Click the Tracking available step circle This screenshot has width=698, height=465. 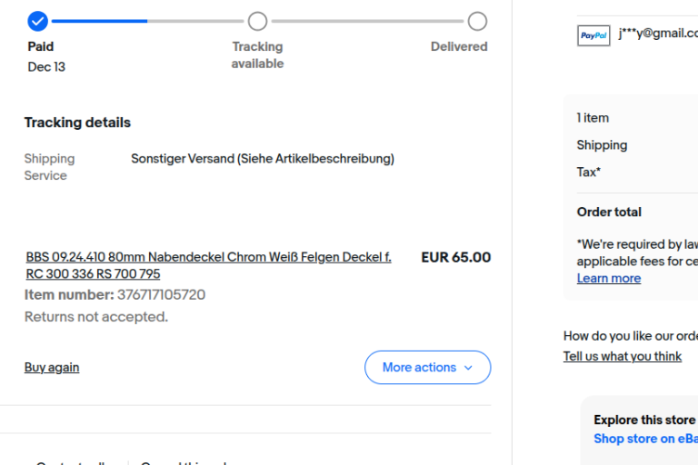258,21
